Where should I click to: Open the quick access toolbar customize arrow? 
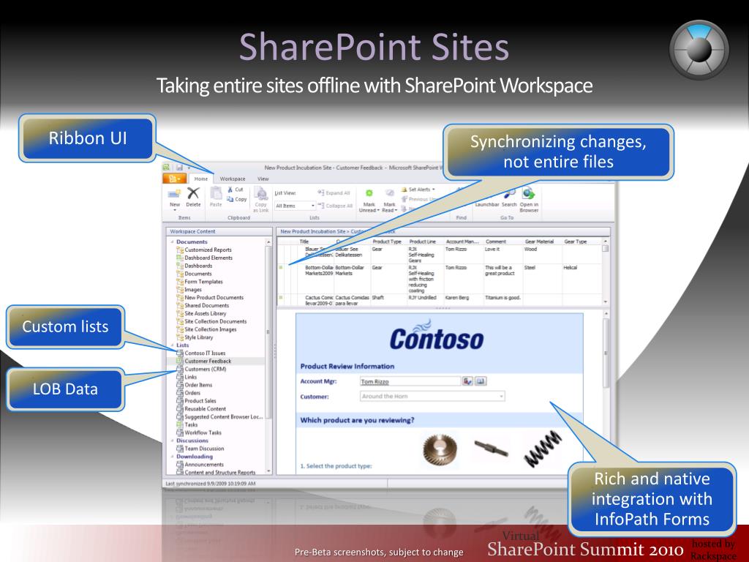coord(189,168)
